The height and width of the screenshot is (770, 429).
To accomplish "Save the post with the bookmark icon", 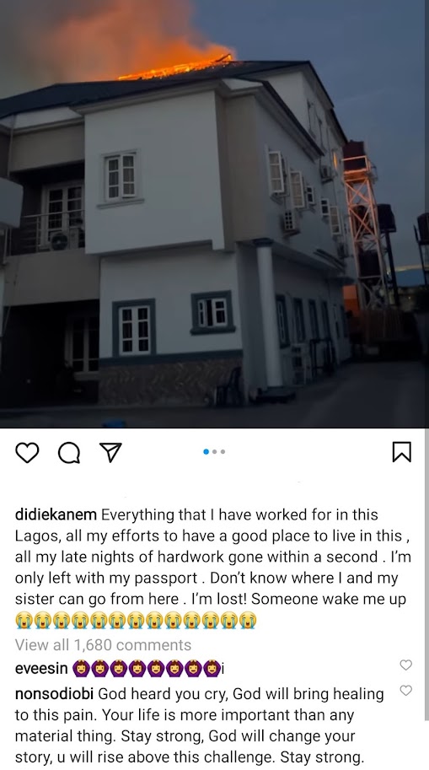I will pos(401,452).
